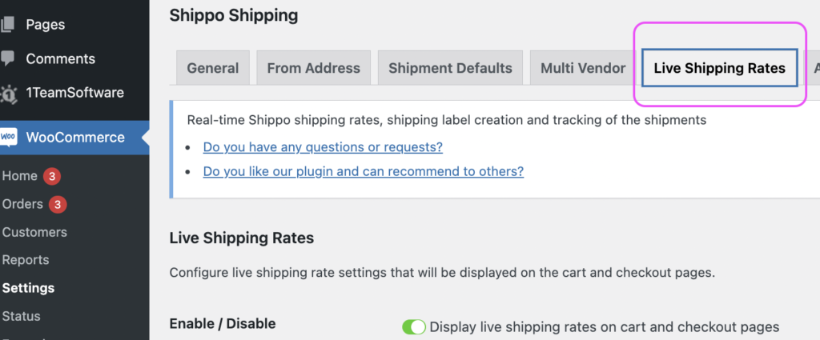Click the 1TeamSoftware gear icon
Viewport: 820px width, 340px height.
click(x=8, y=93)
